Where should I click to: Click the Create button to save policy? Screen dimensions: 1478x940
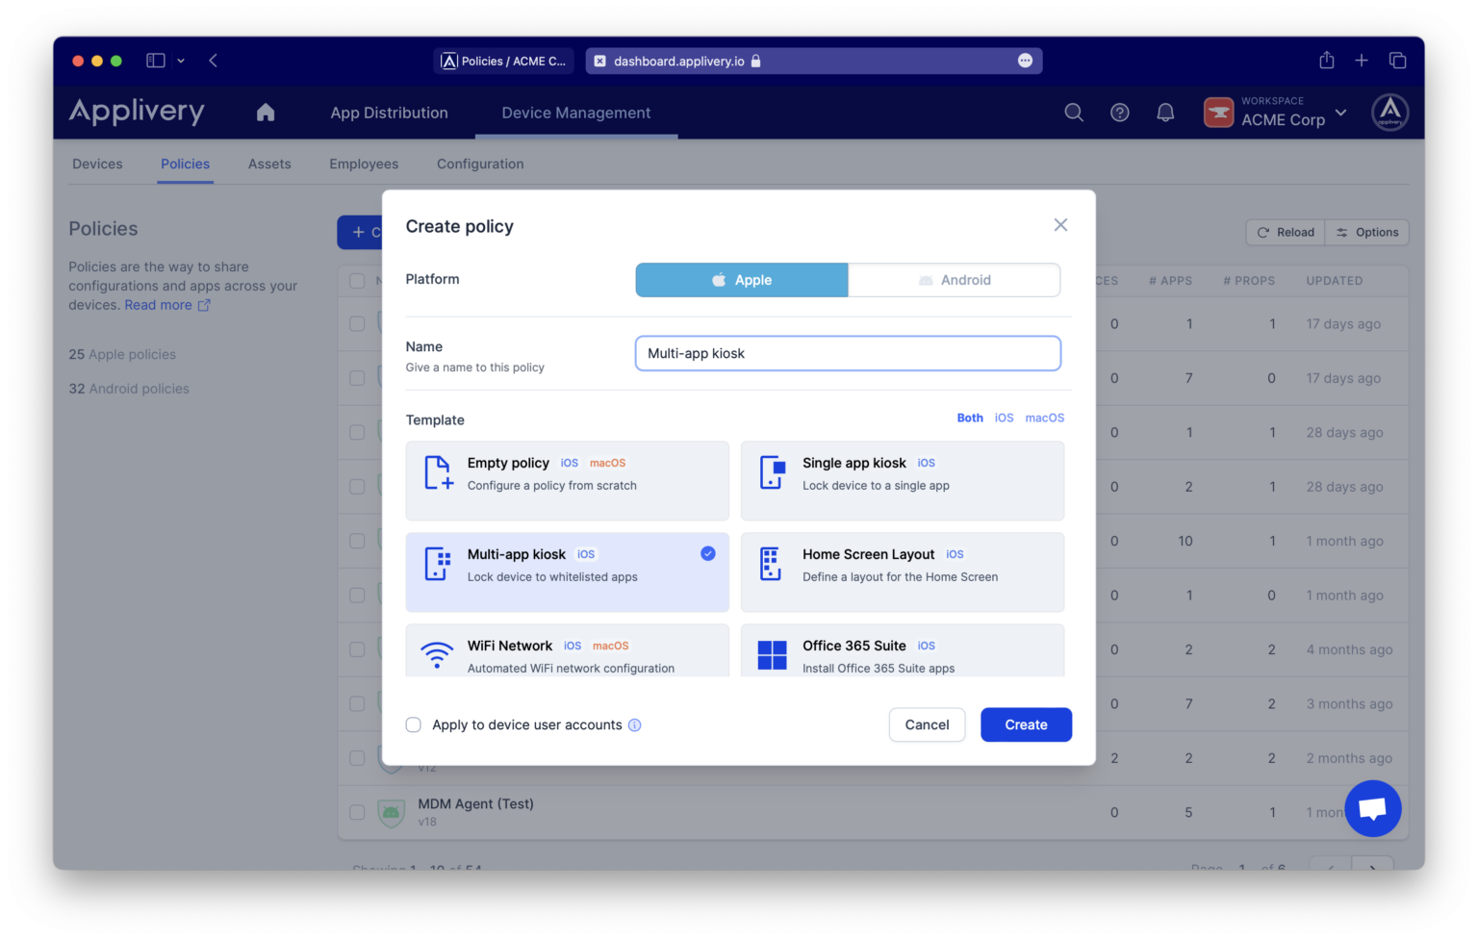tap(1026, 724)
